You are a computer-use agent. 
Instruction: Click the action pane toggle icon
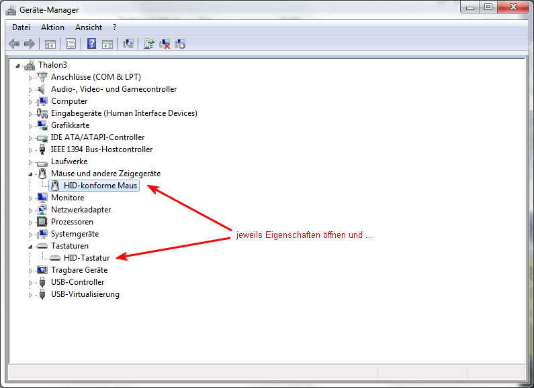(x=107, y=44)
